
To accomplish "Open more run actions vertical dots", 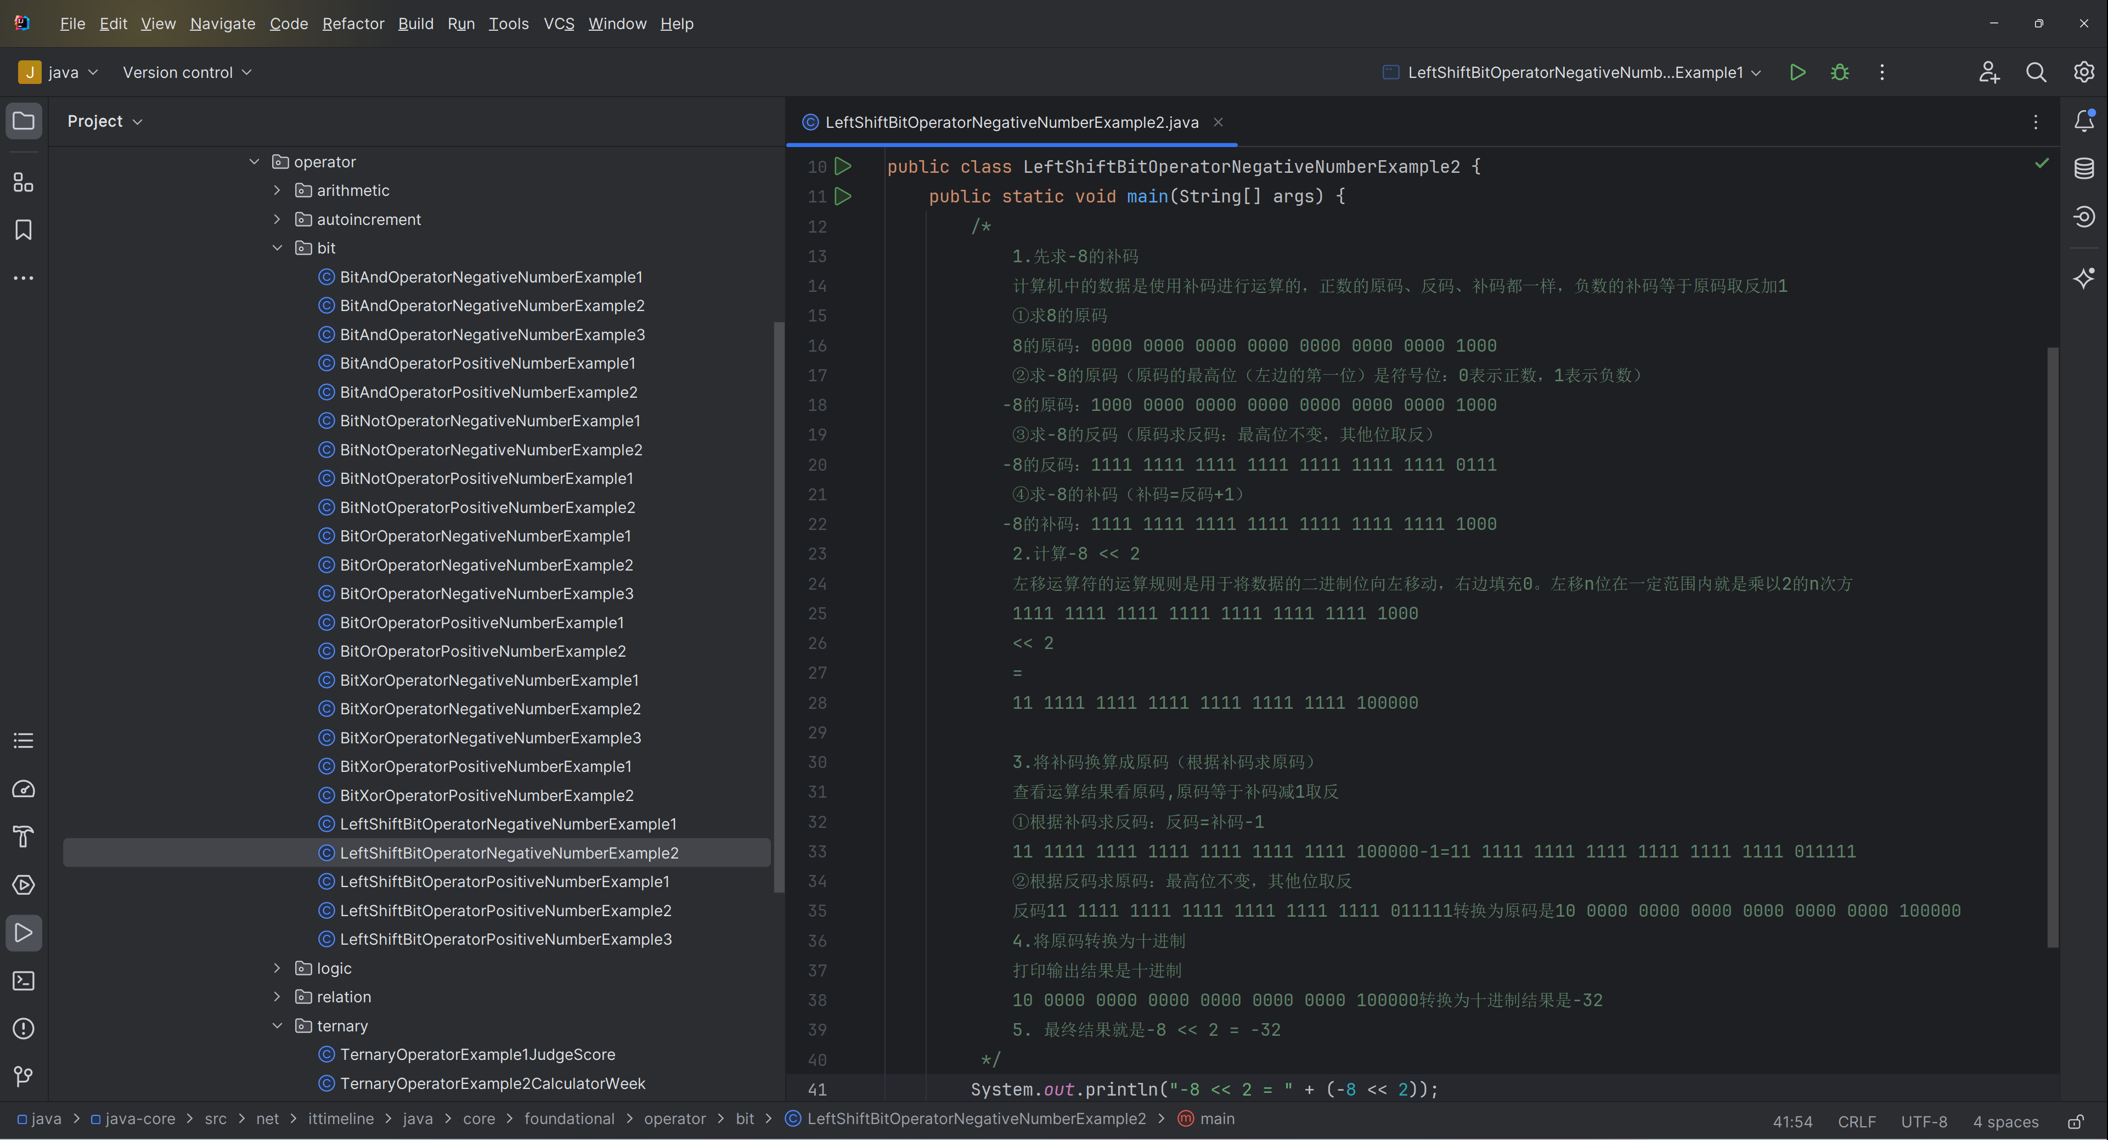I will click(x=1882, y=72).
